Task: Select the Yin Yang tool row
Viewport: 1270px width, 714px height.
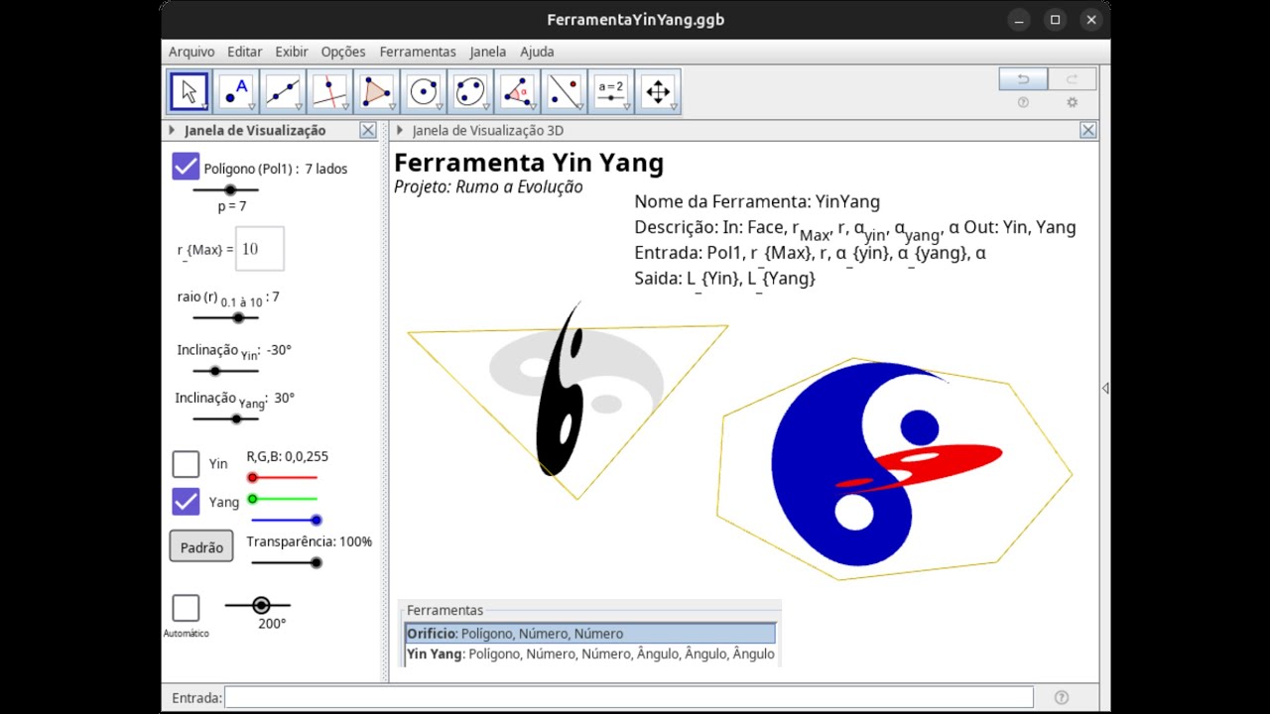Action: click(x=590, y=654)
